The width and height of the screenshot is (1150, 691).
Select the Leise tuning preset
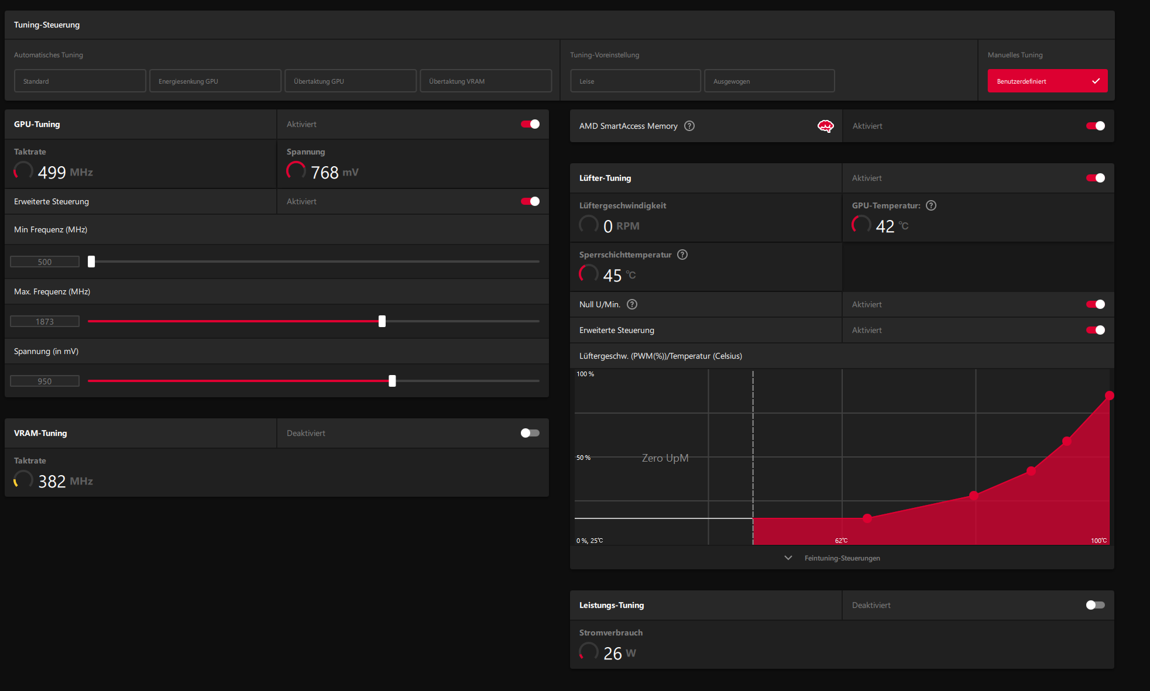(636, 81)
